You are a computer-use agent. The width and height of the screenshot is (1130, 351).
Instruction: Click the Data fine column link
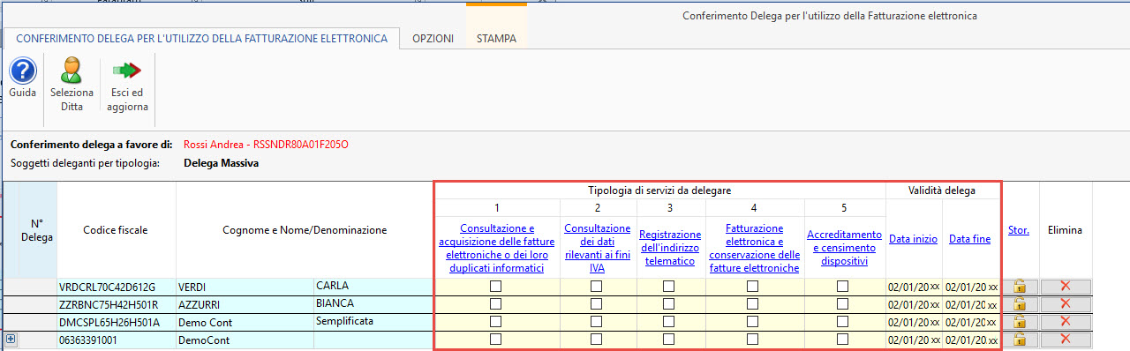(x=969, y=239)
